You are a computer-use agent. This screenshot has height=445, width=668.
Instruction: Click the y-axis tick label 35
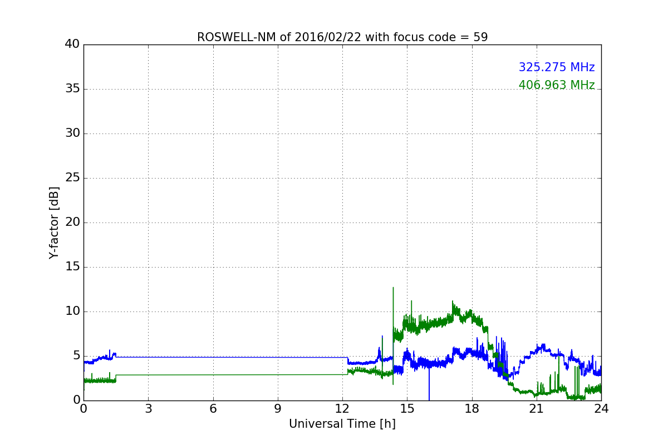[x=72, y=89]
